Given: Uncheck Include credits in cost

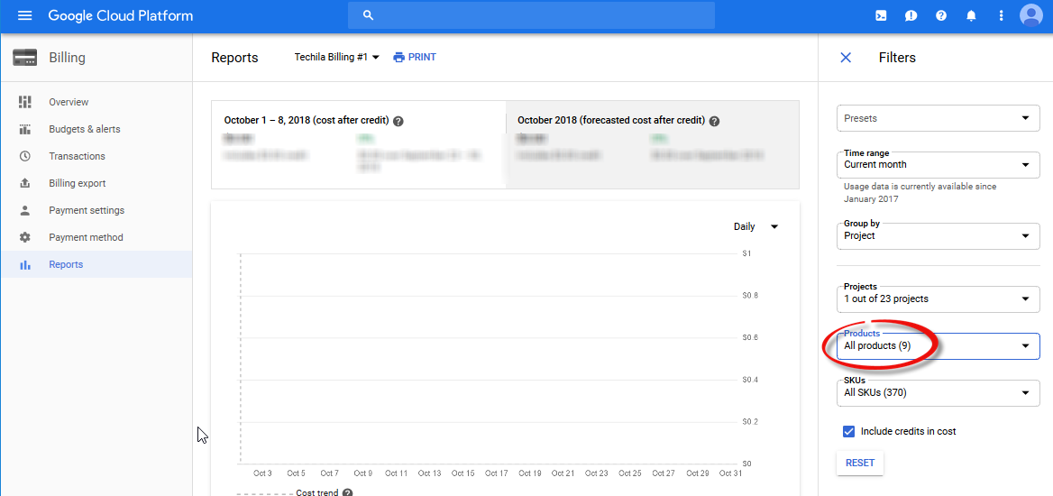Looking at the screenshot, I should pos(848,431).
